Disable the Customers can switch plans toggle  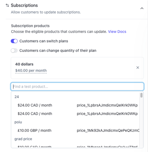click(x=14, y=41)
